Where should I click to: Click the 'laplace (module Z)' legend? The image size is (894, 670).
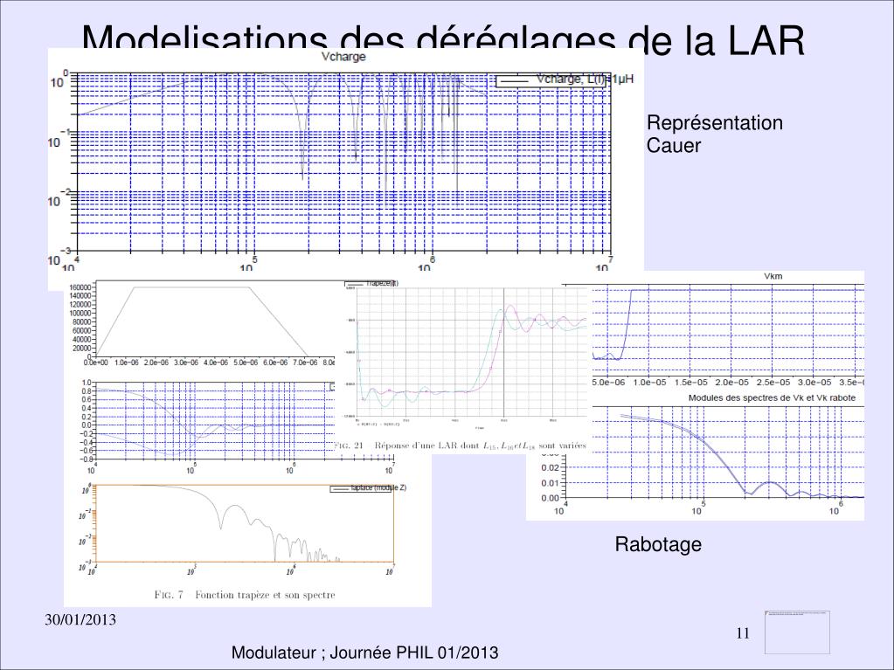pos(368,488)
